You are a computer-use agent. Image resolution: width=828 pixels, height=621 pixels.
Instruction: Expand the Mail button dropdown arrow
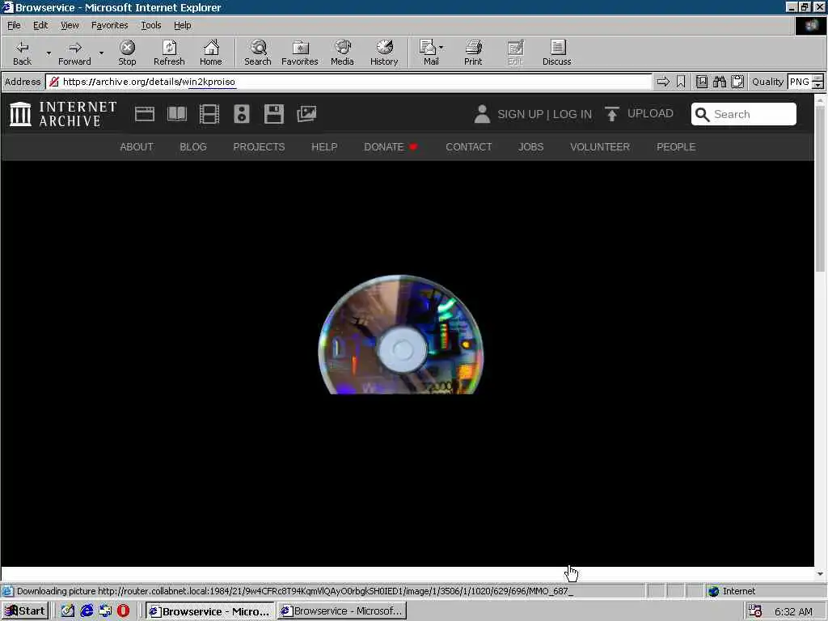point(441,48)
